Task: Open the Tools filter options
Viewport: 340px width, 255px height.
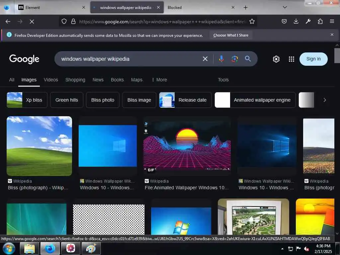Action: click(223, 80)
